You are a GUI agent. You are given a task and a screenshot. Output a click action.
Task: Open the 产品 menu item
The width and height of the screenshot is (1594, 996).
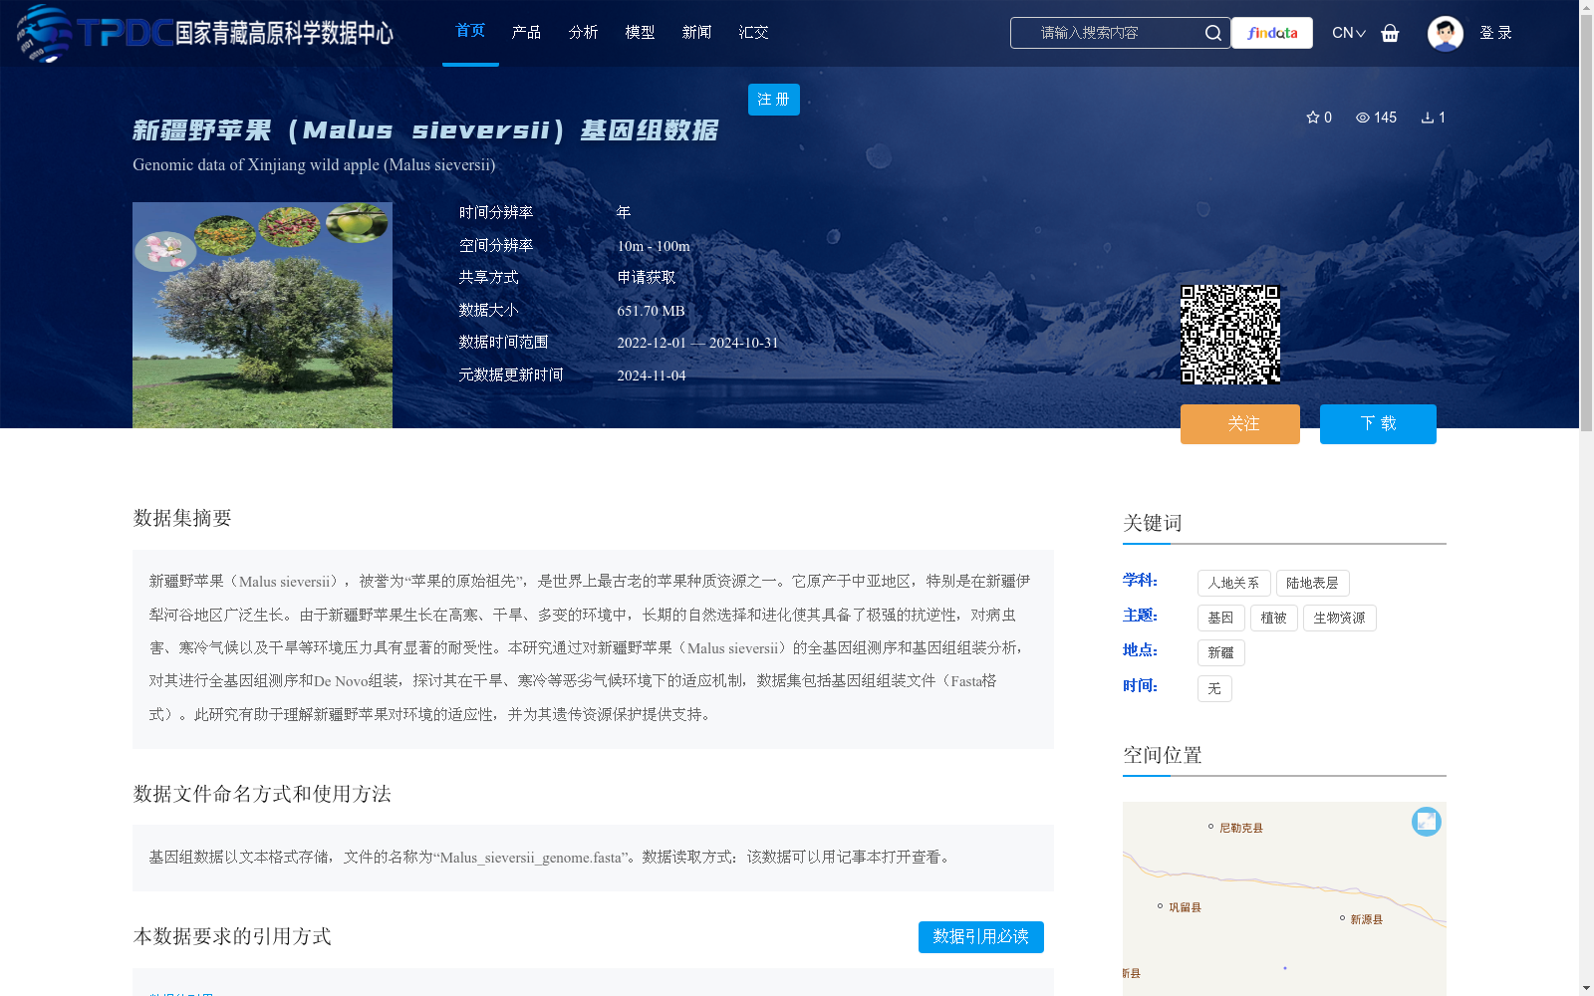point(526,33)
